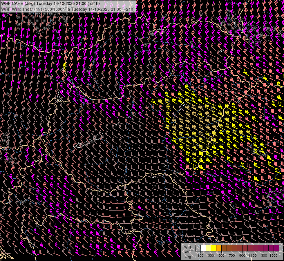The height and width of the screenshot is (261, 284).
Task: Click the "WRF" text inside the legend box
Action: coord(188,247)
